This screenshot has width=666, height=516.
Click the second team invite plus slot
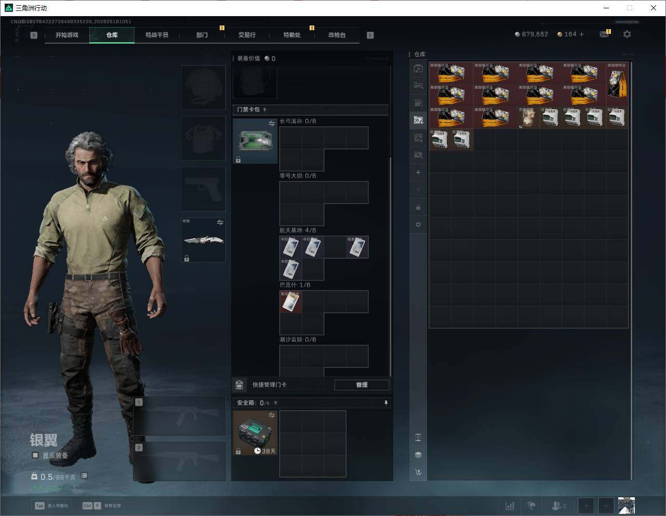pyautogui.click(x=606, y=506)
